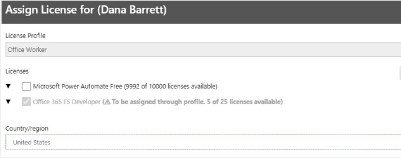
Task: Open the Country/region box showing United States
Action: 203,142
